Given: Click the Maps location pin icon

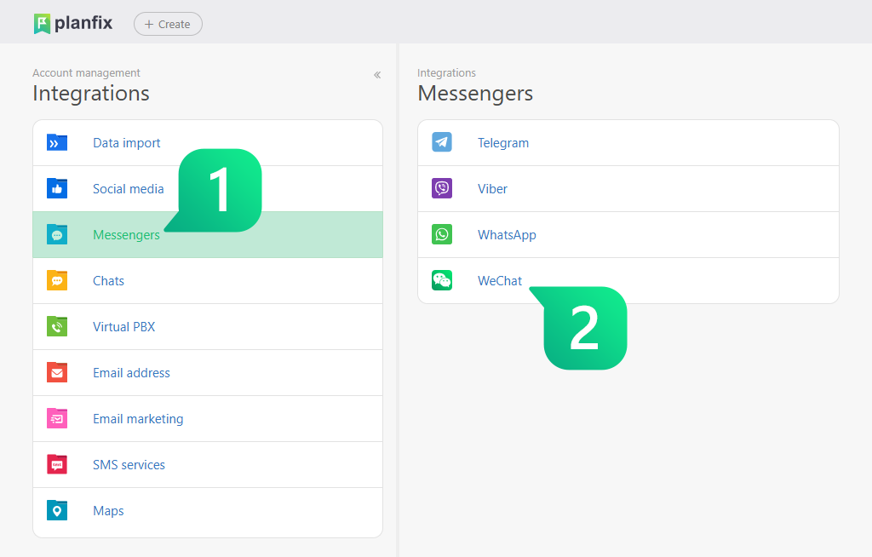Looking at the screenshot, I should pos(57,511).
